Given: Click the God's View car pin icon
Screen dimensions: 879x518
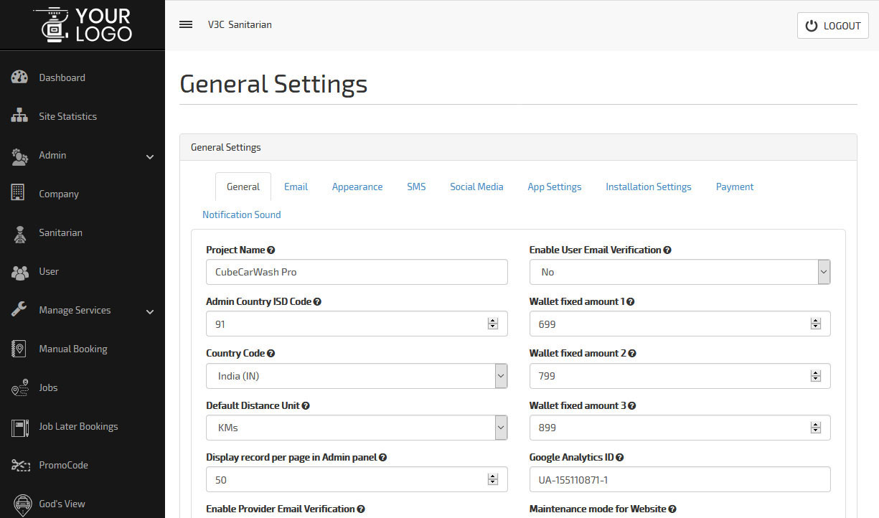Looking at the screenshot, I should [x=22, y=504].
